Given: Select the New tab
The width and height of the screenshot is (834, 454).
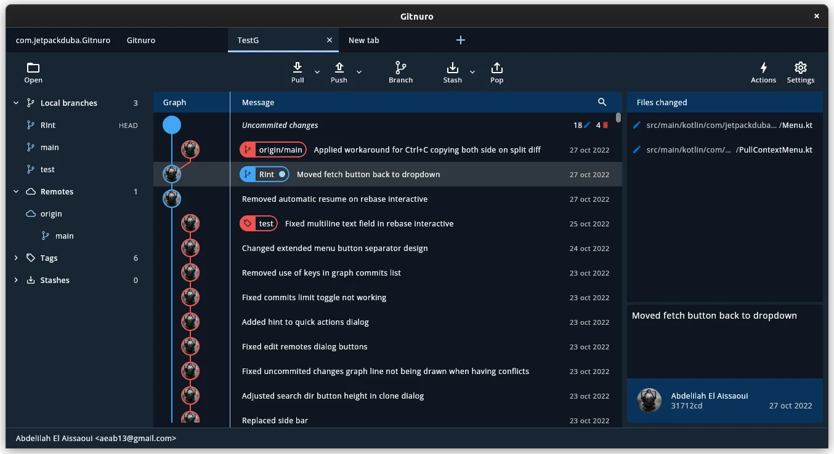Looking at the screenshot, I should (x=364, y=40).
